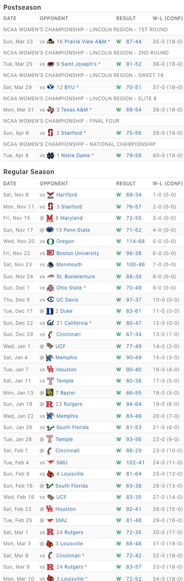Click the Oregon team logo
Image resolution: width=184 pixels, height=581 pixels.
[50, 241]
